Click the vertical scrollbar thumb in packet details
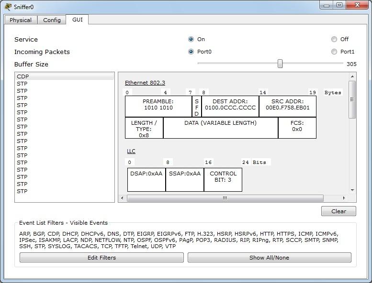Screen dimensions: 372x283 tap(352, 99)
